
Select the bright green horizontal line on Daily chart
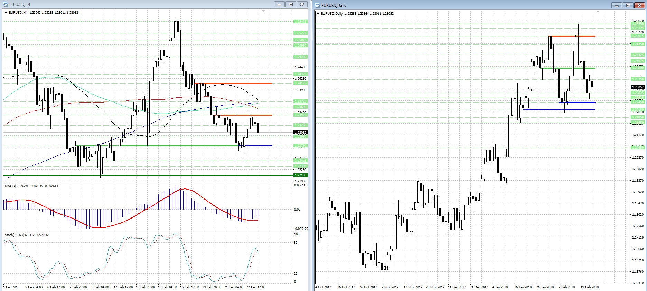[567, 68]
